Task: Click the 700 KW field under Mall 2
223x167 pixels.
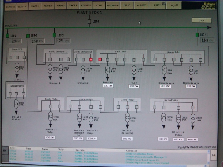Action: coord(134,86)
